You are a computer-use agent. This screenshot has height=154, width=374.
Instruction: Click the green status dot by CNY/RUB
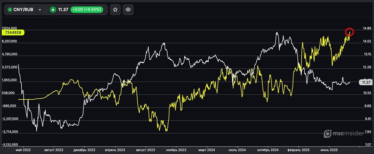[10, 10]
